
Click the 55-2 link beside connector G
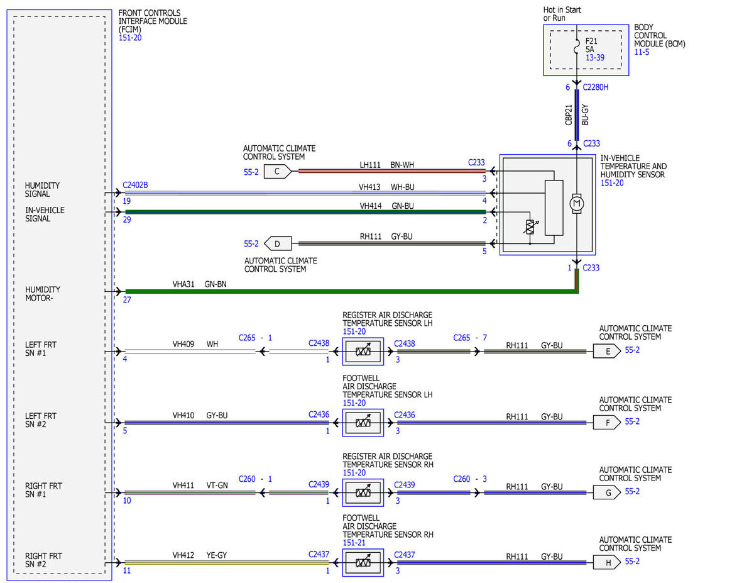pos(632,492)
